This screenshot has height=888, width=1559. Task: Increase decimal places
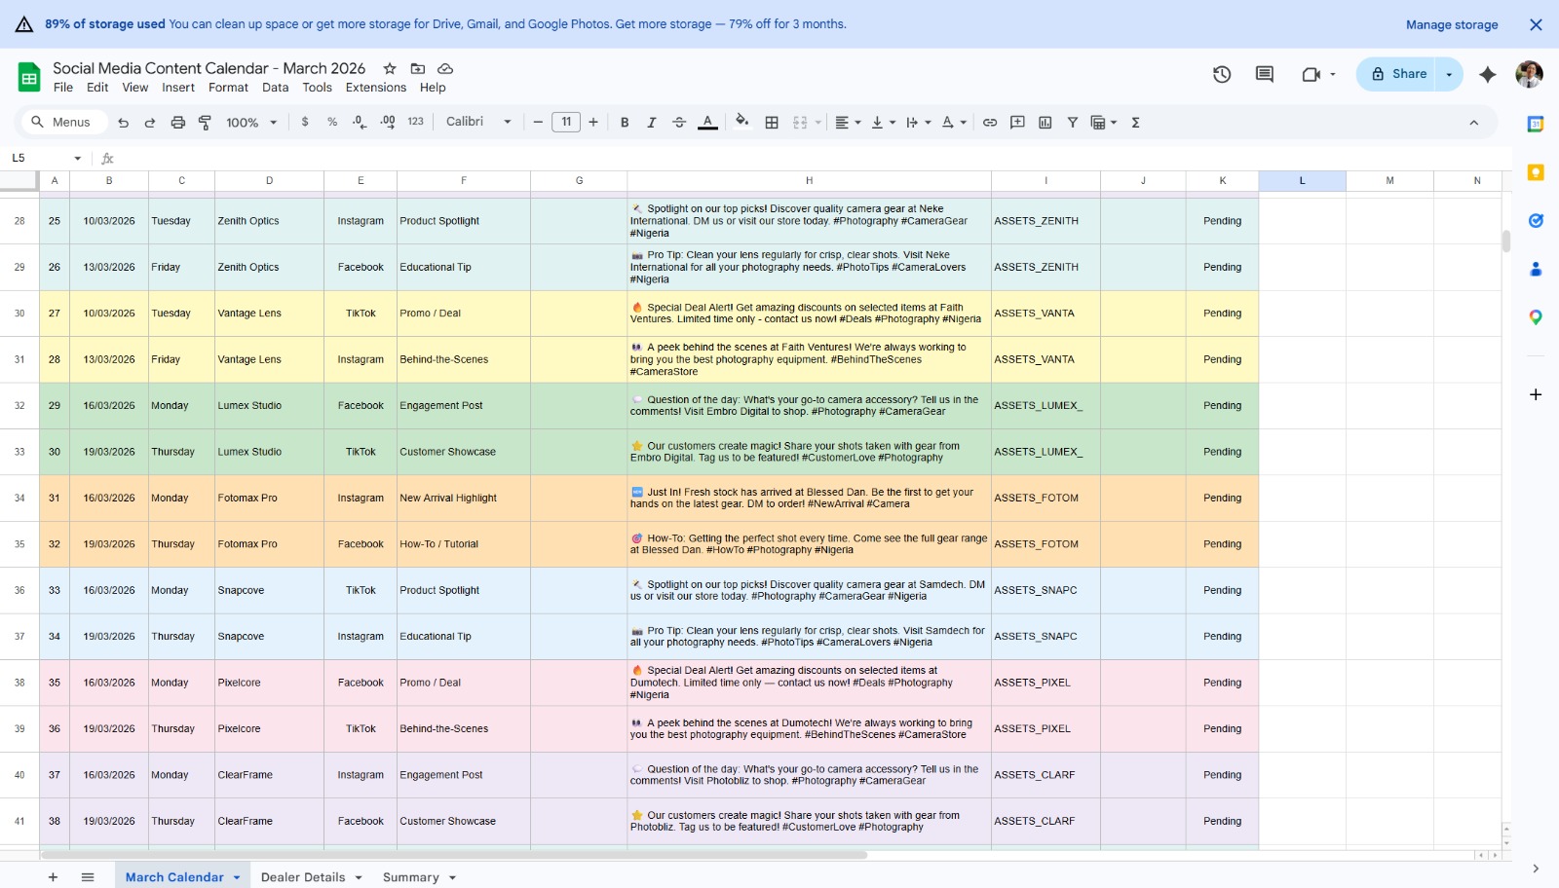[388, 123]
